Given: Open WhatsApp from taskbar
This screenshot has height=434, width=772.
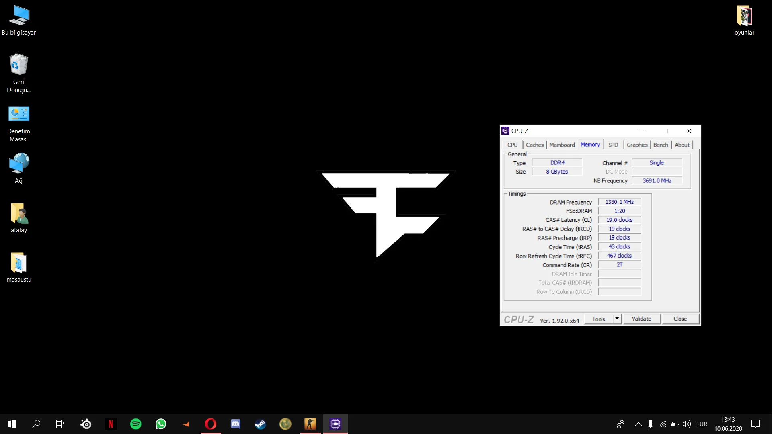Looking at the screenshot, I should tap(161, 424).
